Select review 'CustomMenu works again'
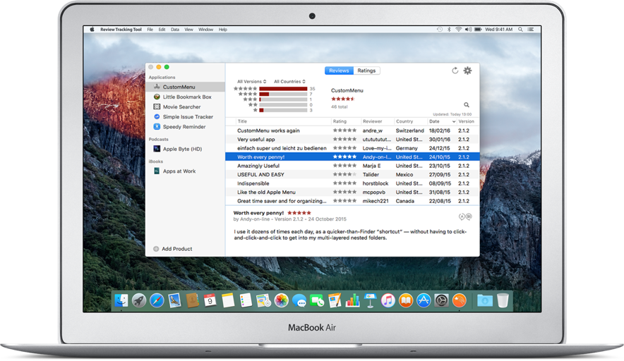624x361 pixels. click(x=352, y=130)
